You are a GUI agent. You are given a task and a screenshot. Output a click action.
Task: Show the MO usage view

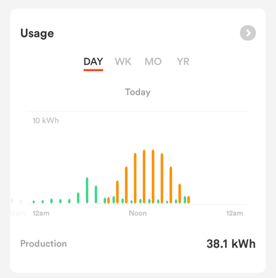pyautogui.click(x=153, y=62)
